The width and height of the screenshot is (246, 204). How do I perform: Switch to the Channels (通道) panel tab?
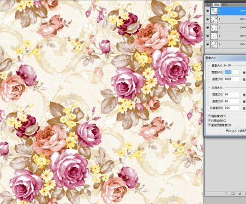[x=217, y=5]
